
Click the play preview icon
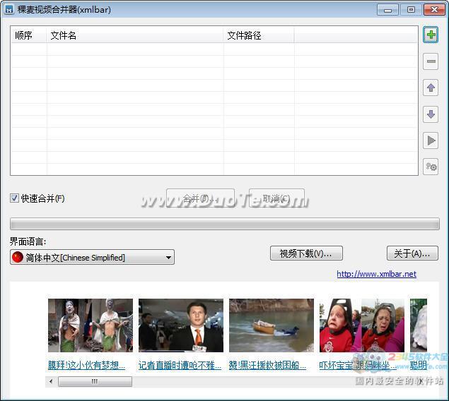pos(431,140)
